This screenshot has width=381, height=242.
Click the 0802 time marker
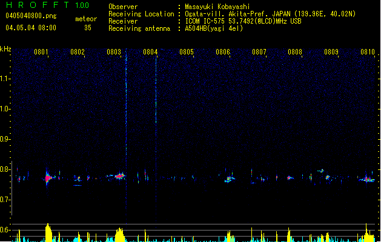tap(78, 52)
